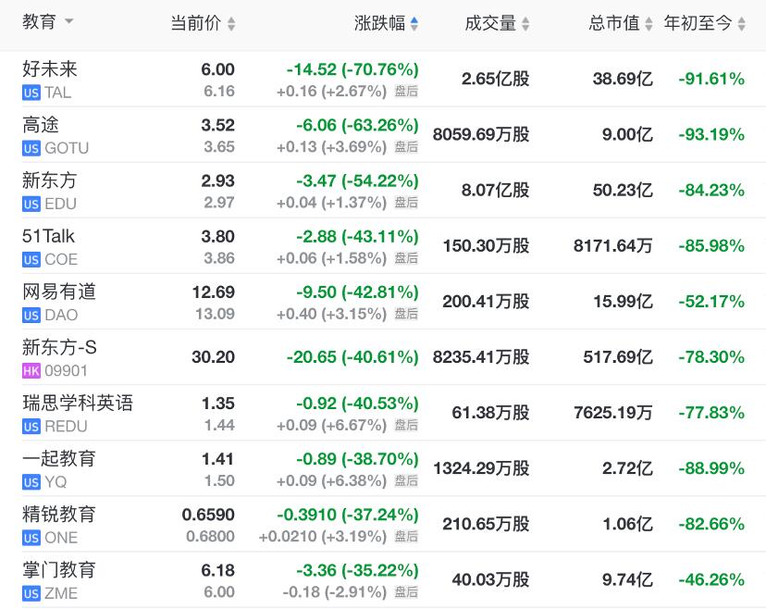Click the HK market badge next to 09901
Image resolution: width=766 pixels, height=609 pixels.
(x=31, y=371)
